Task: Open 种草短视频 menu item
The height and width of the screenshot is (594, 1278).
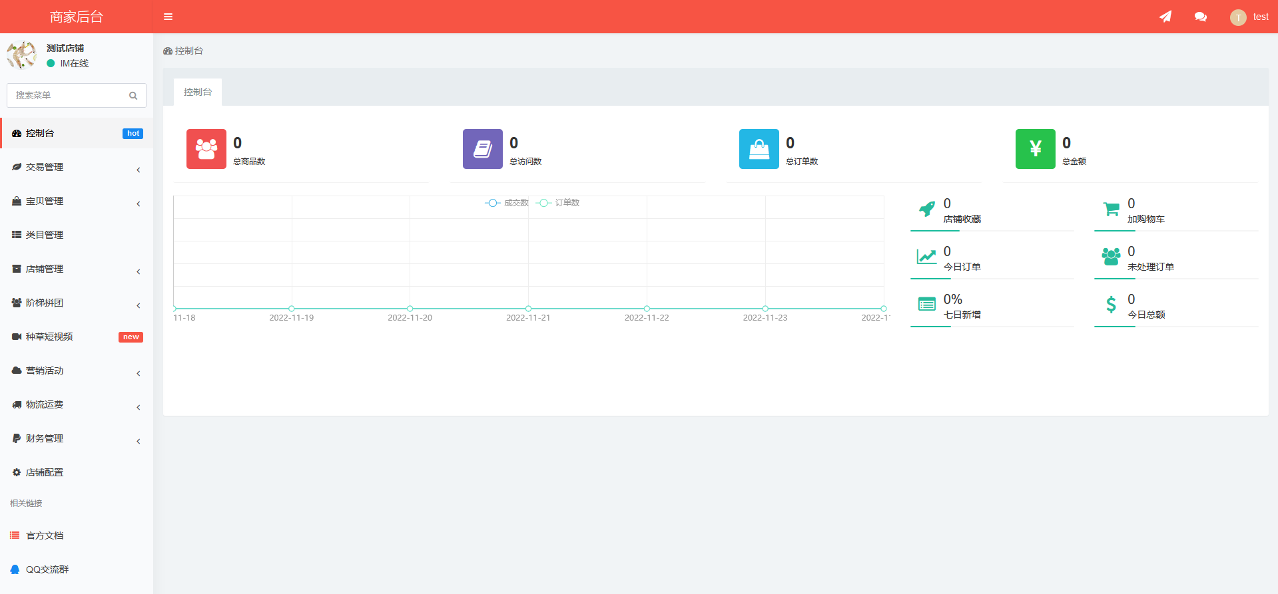Action: click(x=77, y=337)
